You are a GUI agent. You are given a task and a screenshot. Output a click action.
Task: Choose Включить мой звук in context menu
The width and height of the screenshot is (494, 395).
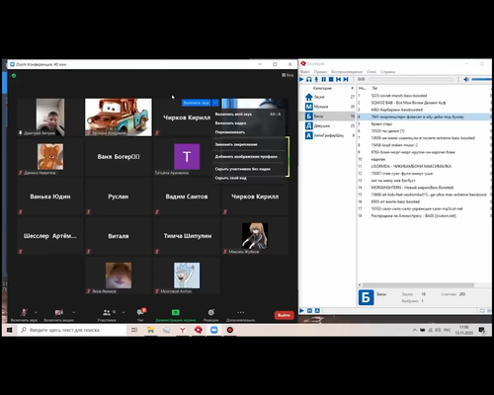249,115
